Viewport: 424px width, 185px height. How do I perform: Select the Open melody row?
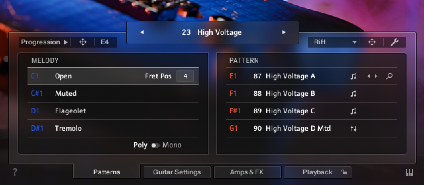(x=113, y=76)
